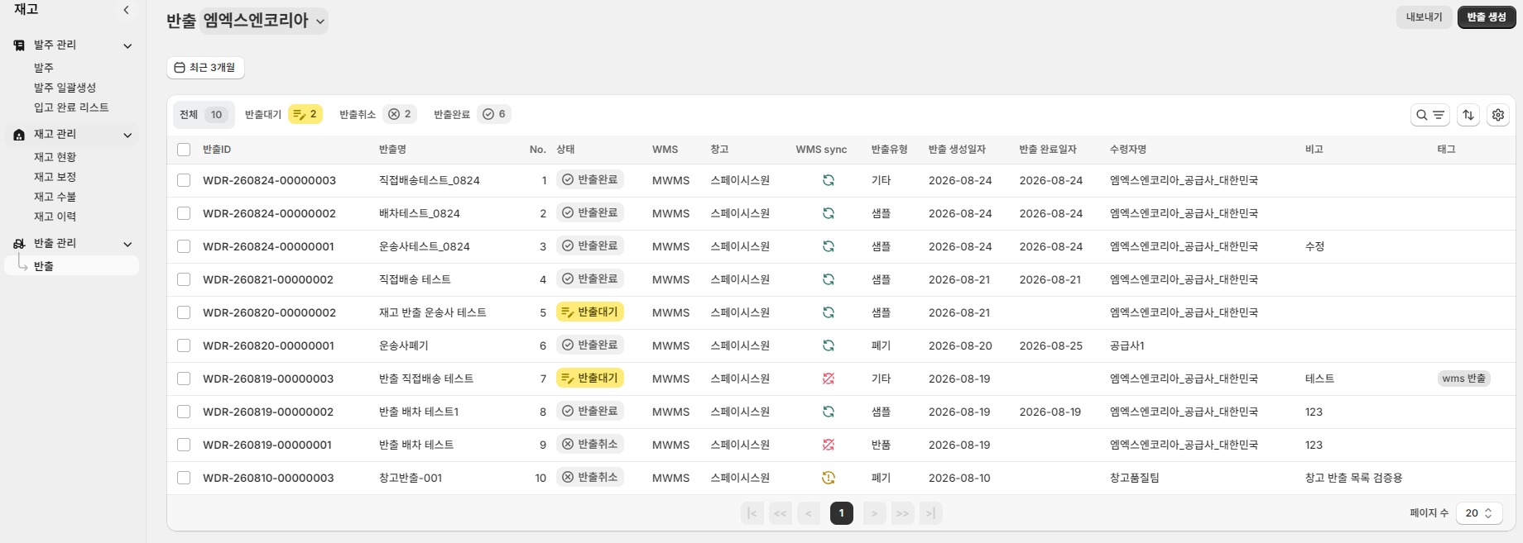
Task: Switch to the 반출취소 tab
Action: [377, 115]
